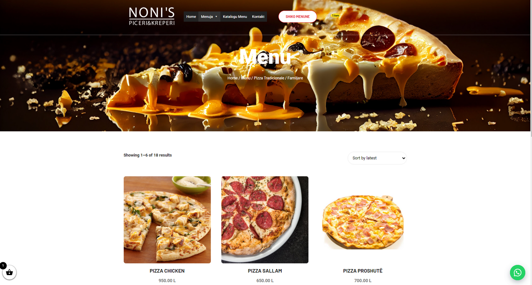Image resolution: width=532 pixels, height=285 pixels.
Task: Open the Sort by latest dropdown
Action: [x=377, y=158]
